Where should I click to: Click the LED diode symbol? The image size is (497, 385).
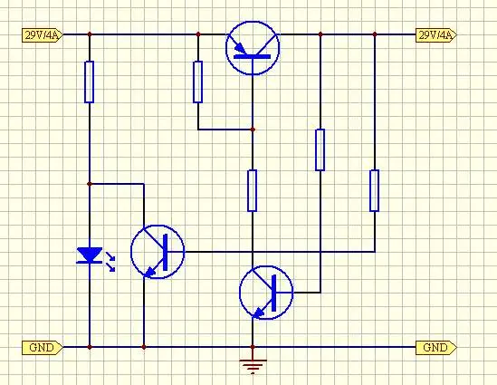click(x=90, y=255)
